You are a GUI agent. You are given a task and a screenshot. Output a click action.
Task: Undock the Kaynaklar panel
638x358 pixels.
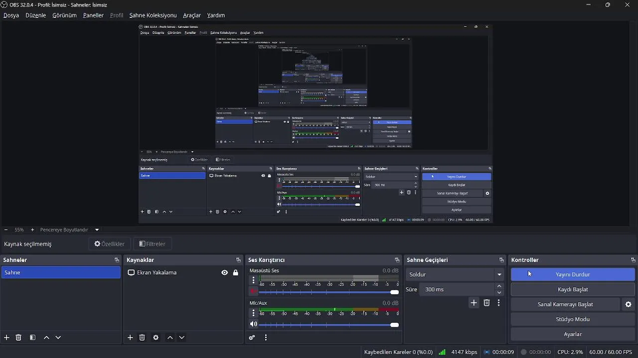pyautogui.click(x=238, y=260)
